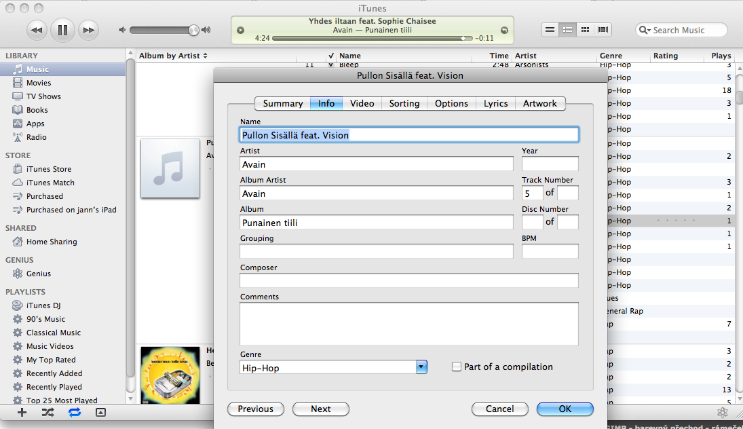Click the Genius atom icon at bottom right
Screen dimensions: 743x429
[x=722, y=413]
